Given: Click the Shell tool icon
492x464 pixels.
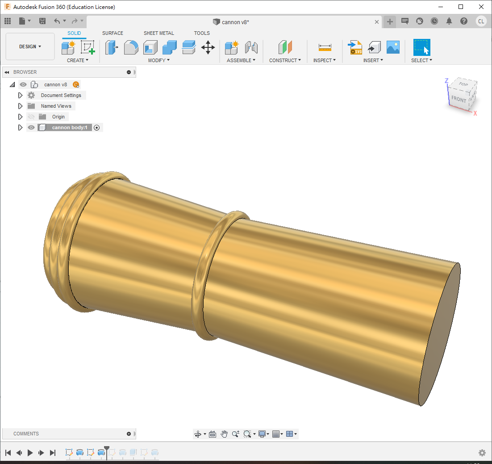Looking at the screenshot, I should tap(150, 47).
